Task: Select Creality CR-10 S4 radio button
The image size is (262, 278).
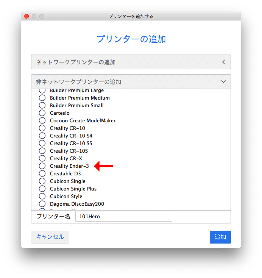Action: 42,136
